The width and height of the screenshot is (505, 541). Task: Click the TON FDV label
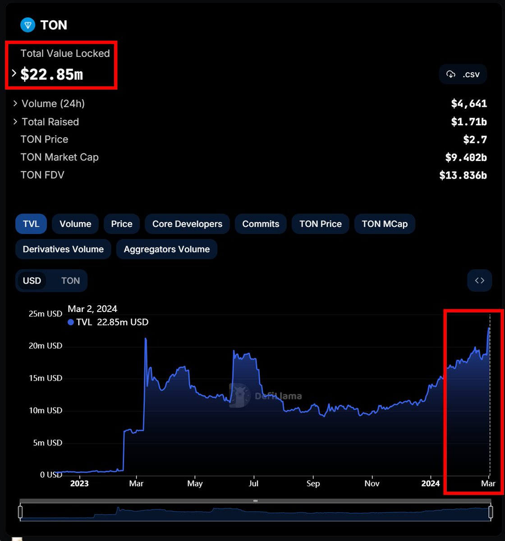(x=42, y=175)
